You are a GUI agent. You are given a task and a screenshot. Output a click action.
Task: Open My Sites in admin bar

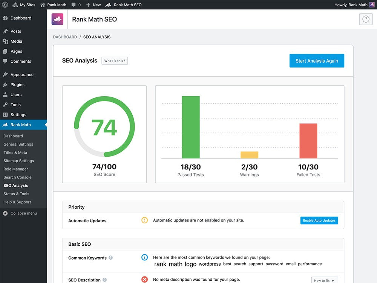tap(24, 5)
